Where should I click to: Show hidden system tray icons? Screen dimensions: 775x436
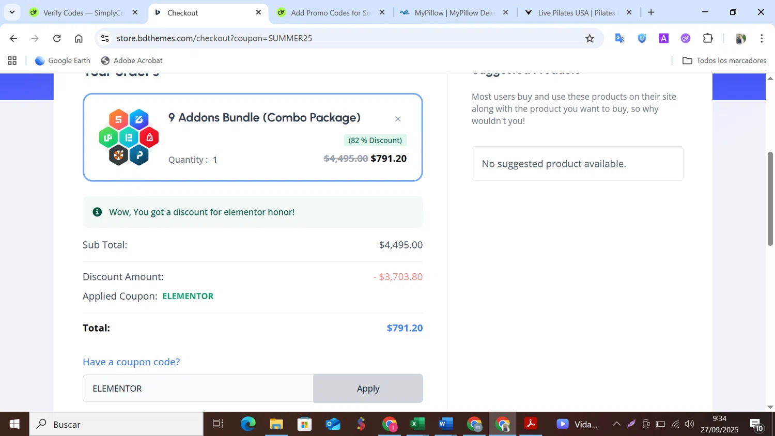(616, 424)
